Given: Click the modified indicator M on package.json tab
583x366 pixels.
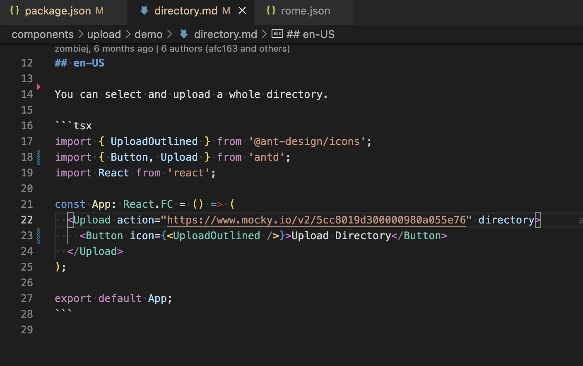Looking at the screenshot, I should click(x=99, y=10).
